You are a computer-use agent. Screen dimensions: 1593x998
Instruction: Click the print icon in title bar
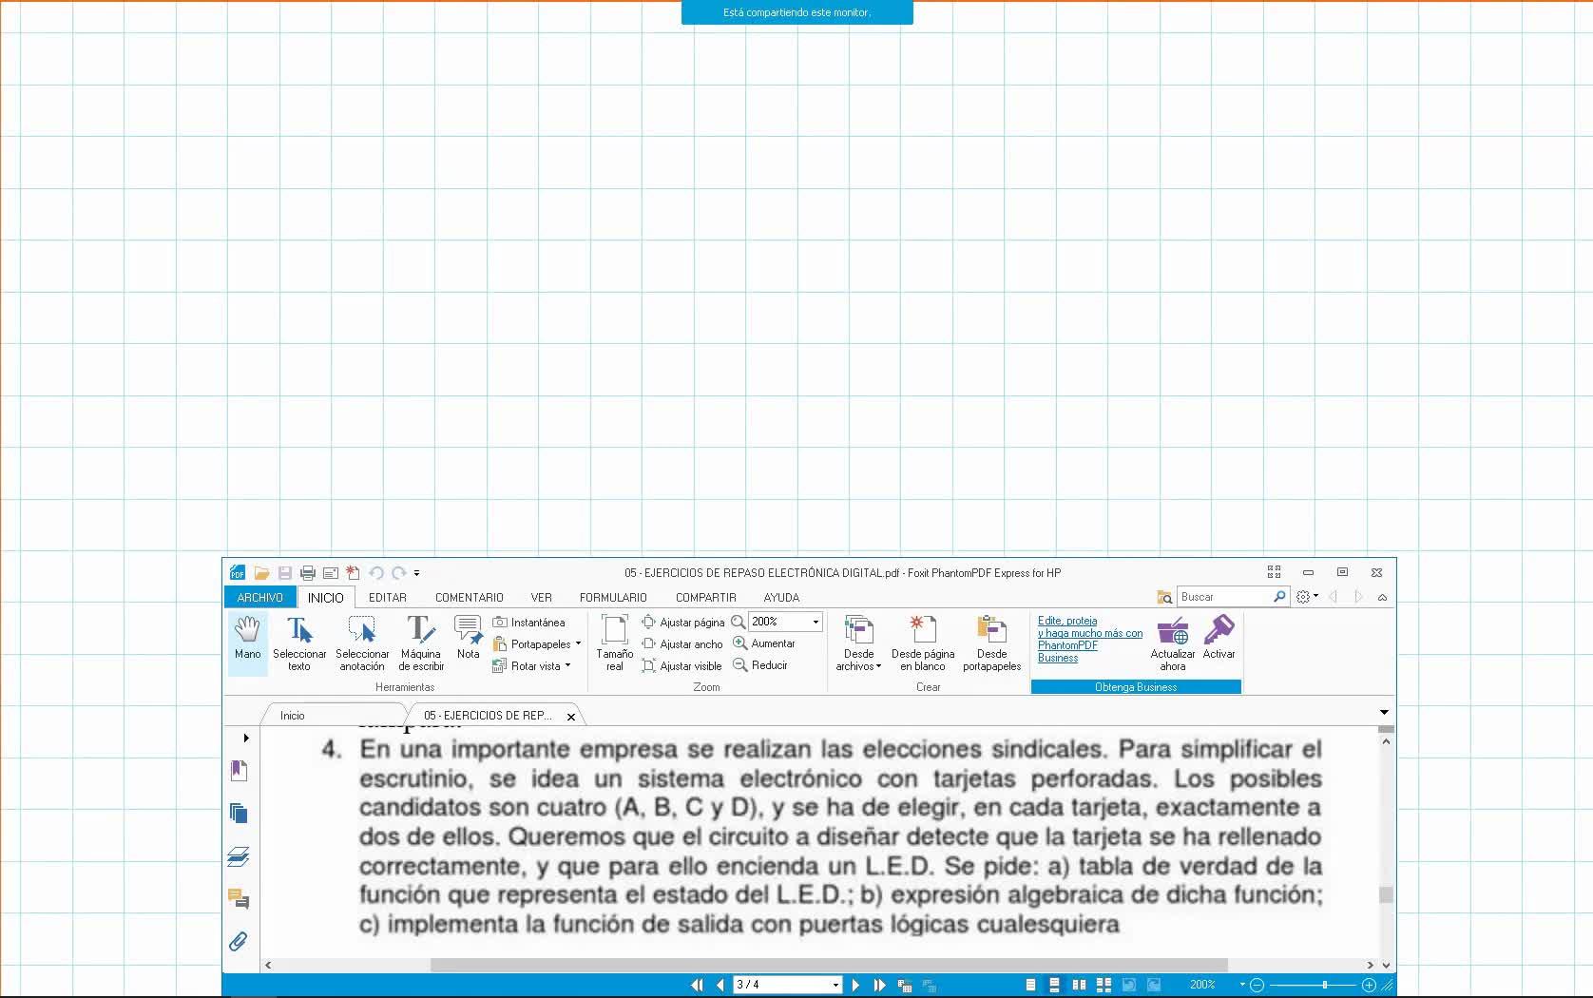pyautogui.click(x=307, y=573)
